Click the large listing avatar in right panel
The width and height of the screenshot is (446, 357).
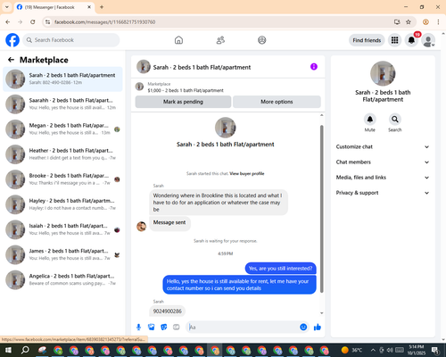point(383,73)
